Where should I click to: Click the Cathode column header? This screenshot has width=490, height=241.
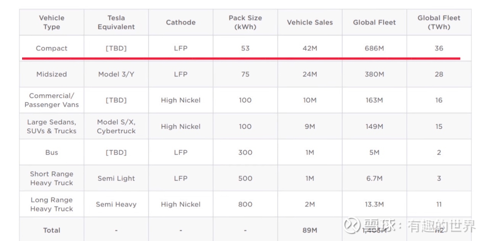click(181, 23)
